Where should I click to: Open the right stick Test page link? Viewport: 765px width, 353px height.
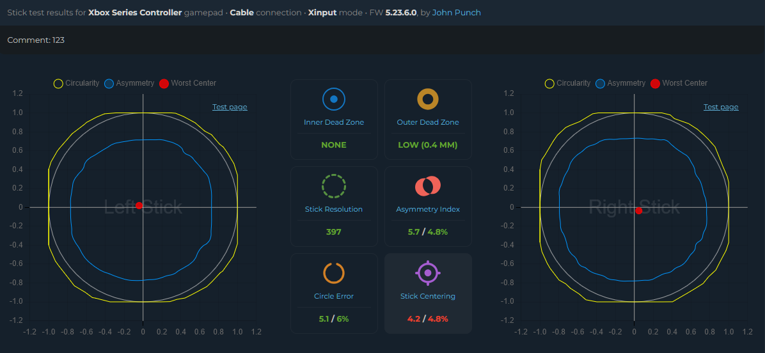(721, 107)
